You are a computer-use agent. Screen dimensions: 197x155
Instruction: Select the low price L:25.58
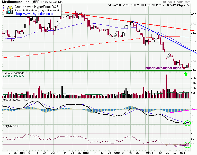(150, 5)
